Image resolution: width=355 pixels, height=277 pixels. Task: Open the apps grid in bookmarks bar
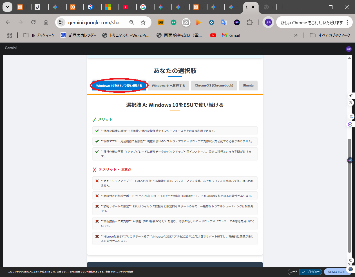[x=9, y=35]
